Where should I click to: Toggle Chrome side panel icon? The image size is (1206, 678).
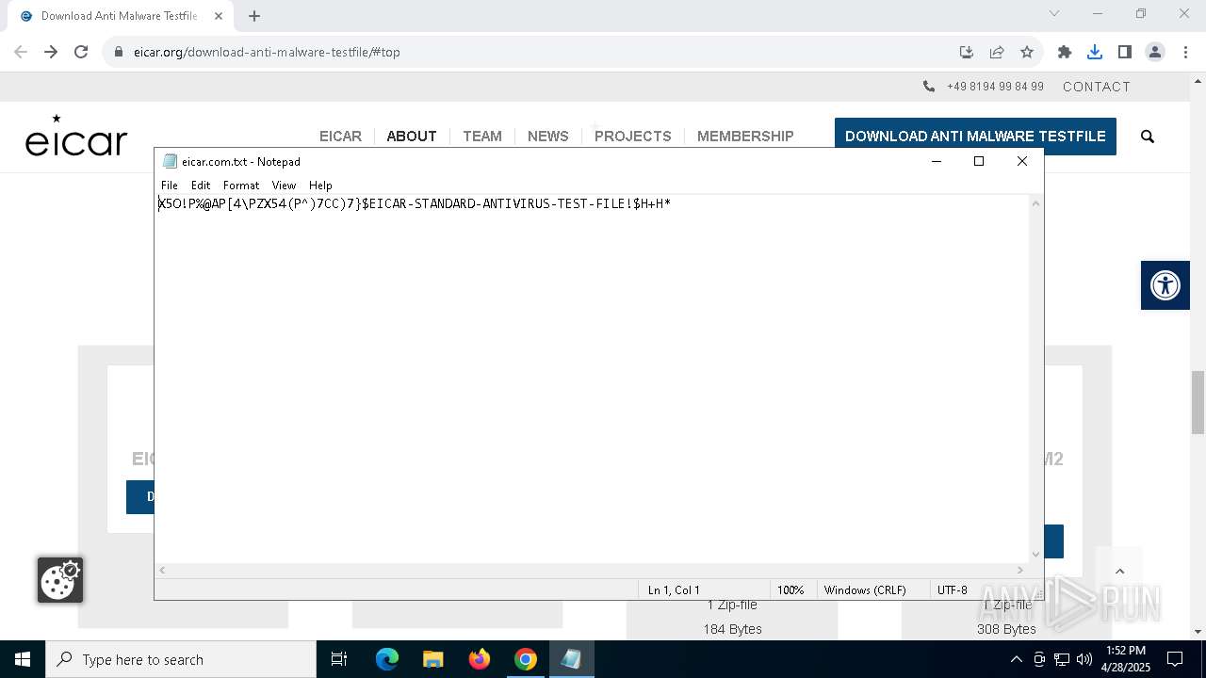(x=1125, y=52)
